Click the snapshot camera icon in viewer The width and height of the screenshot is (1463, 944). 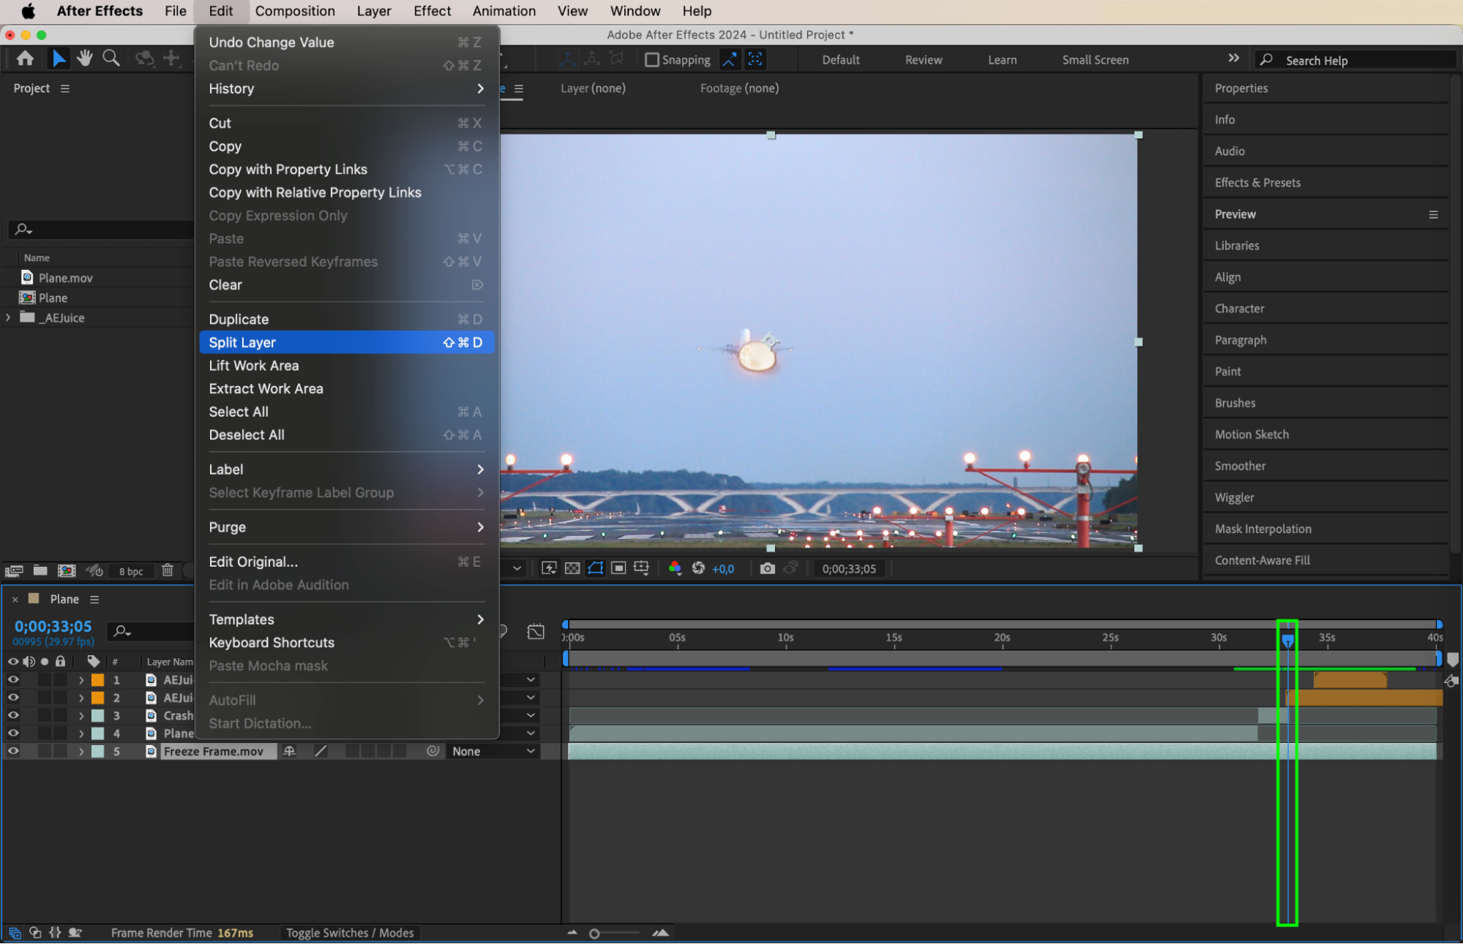click(767, 569)
